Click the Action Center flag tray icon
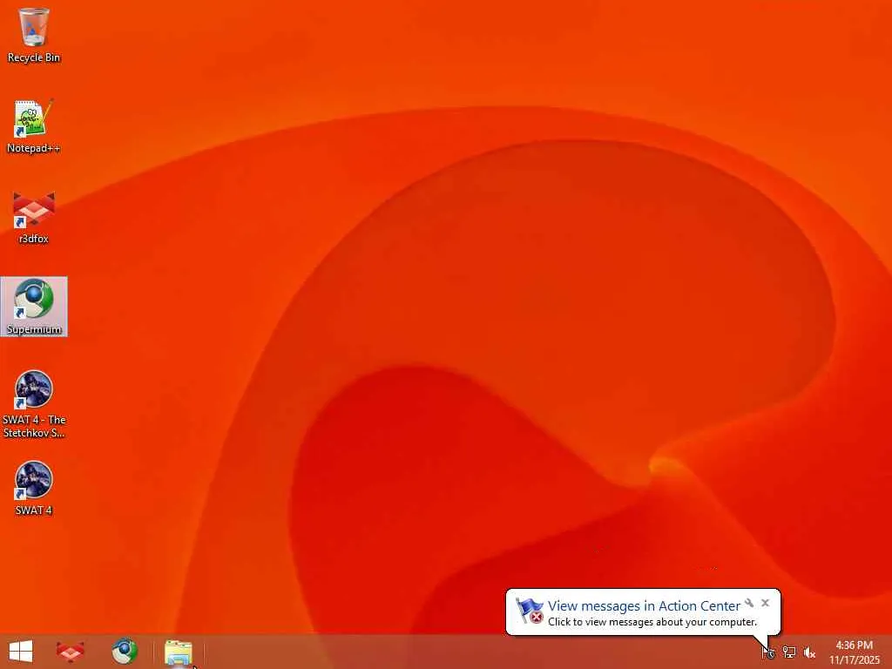Screen dimensions: 892x669 768,652
